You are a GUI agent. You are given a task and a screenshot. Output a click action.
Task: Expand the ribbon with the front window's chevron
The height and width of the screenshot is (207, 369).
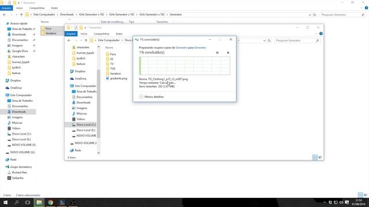click(x=316, y=34)
